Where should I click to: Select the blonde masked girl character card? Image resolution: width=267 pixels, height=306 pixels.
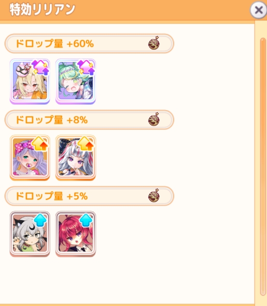[30, 81]
